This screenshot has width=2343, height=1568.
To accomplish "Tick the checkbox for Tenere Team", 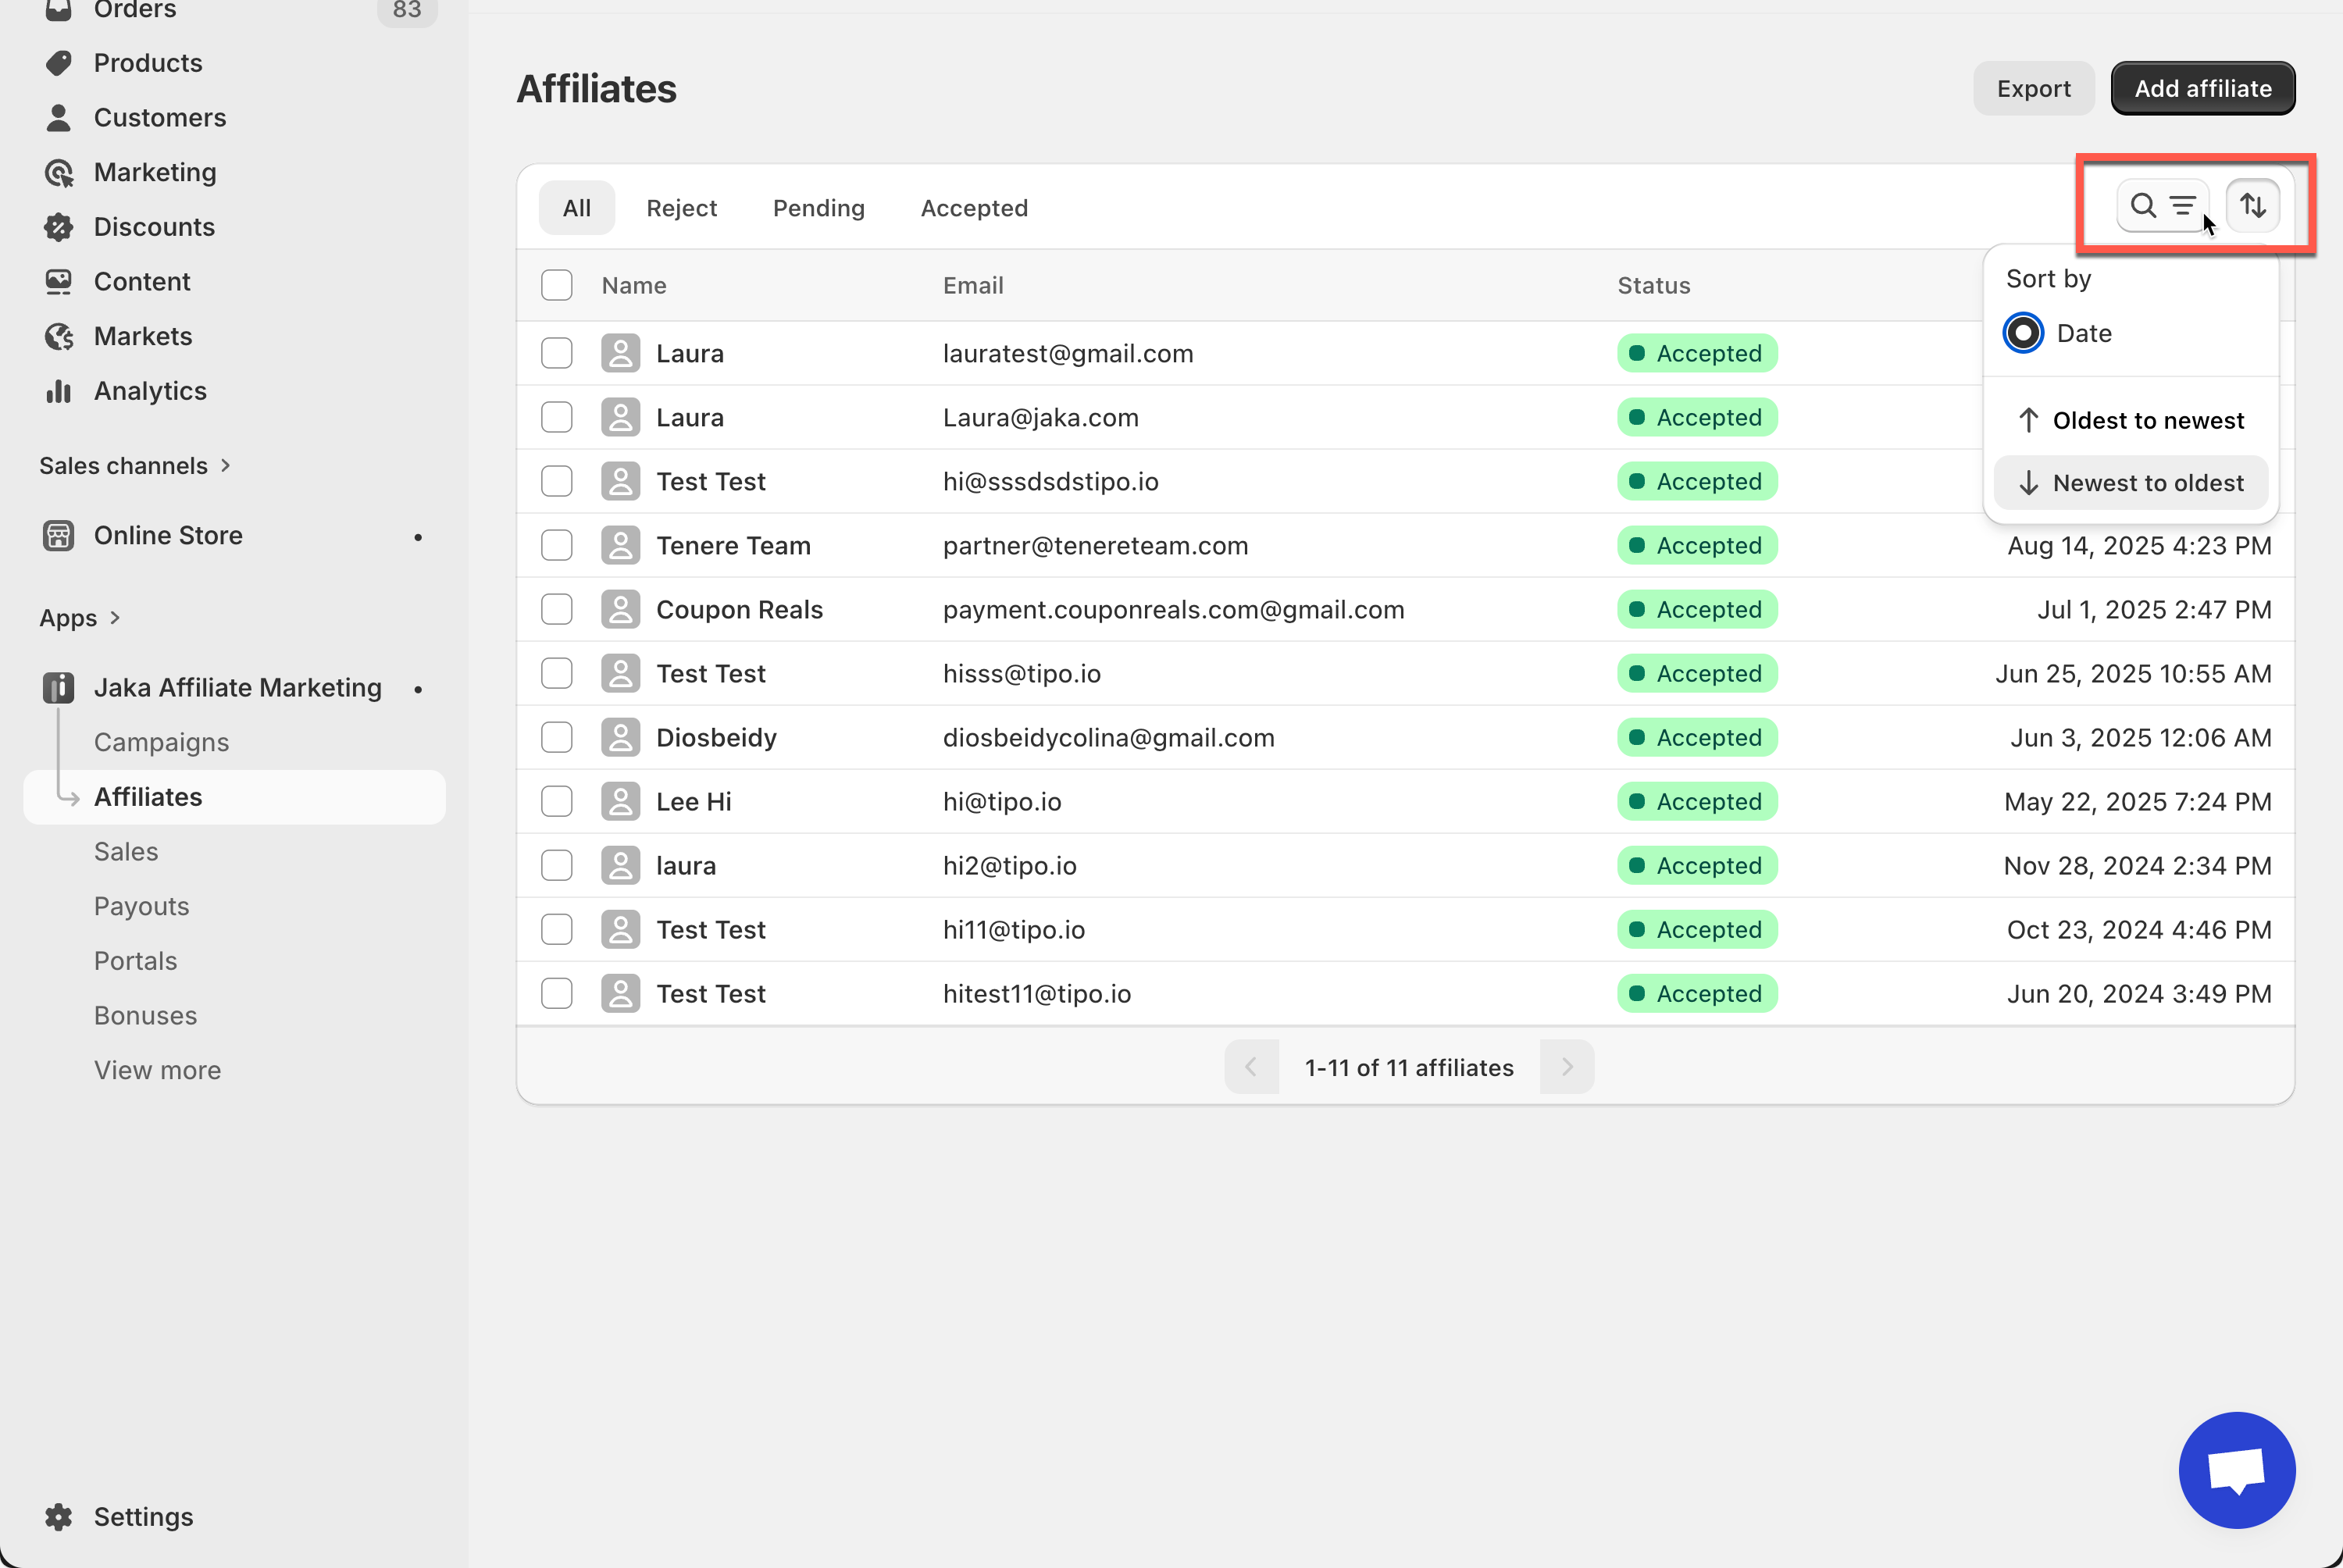I will (556, 546).
